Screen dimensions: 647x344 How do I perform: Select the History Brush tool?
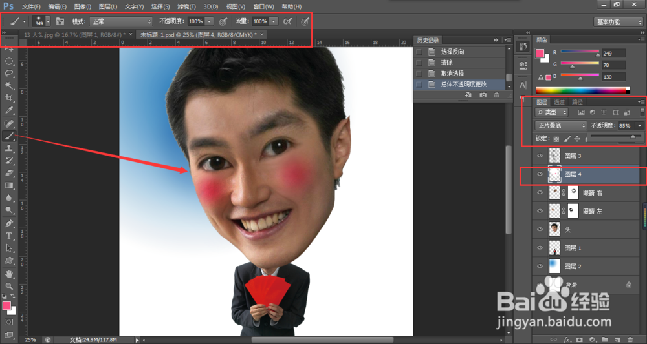click(x=8, y=161)
